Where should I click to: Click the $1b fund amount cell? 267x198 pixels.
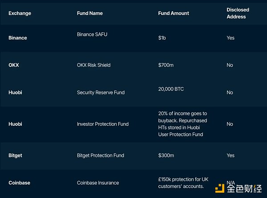coord(162,38)
